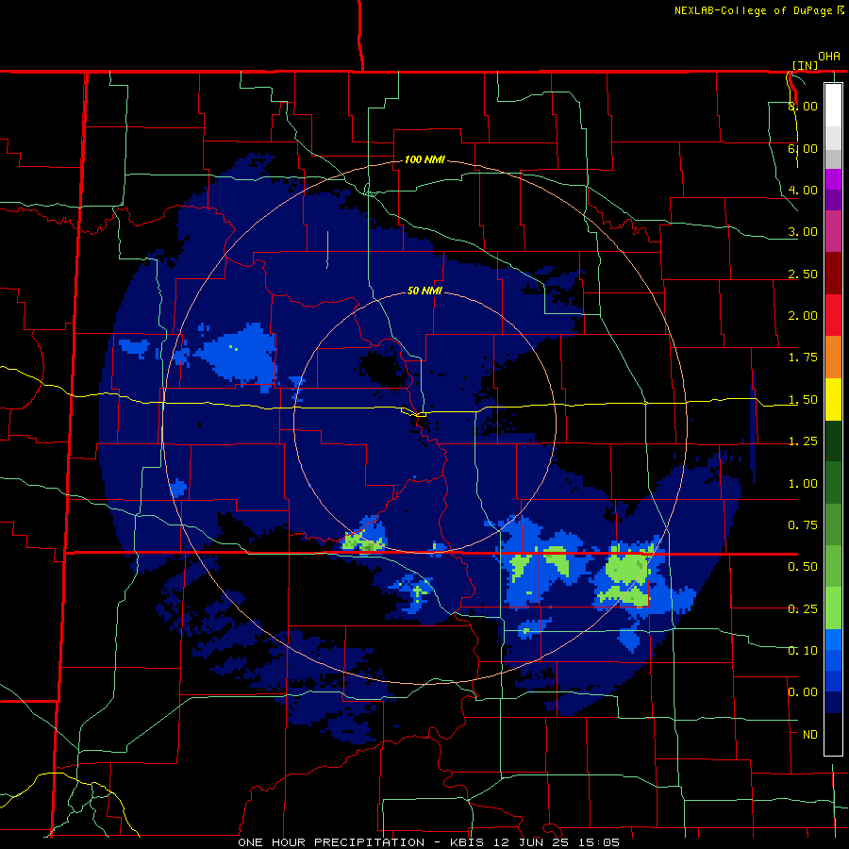Screen dimensions: 849x849
Task: Click the 3.00 legend value
Action: point(803,232)
